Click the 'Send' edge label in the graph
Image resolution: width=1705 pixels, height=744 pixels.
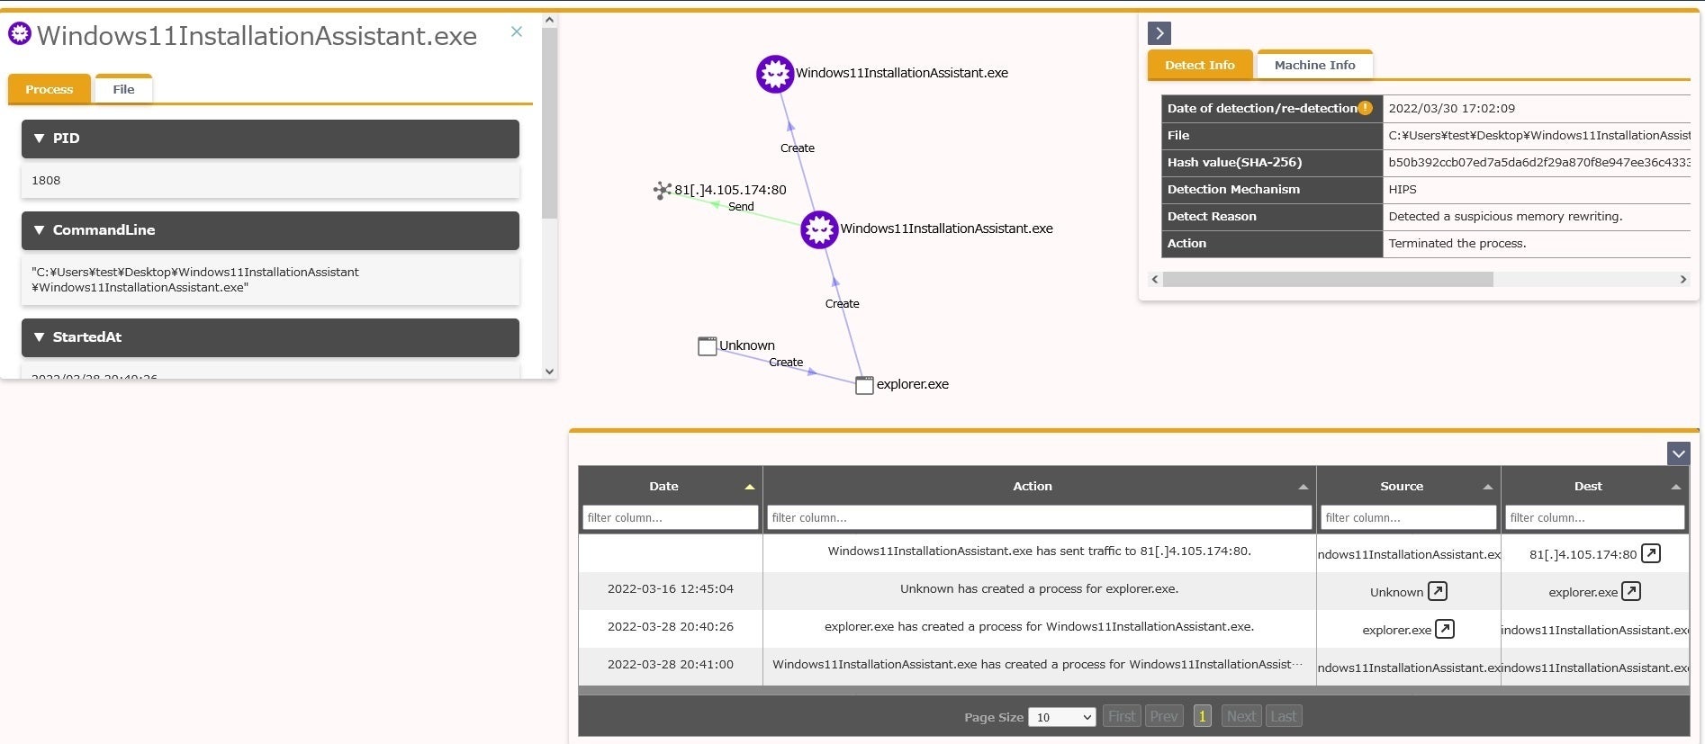[741, 207]
